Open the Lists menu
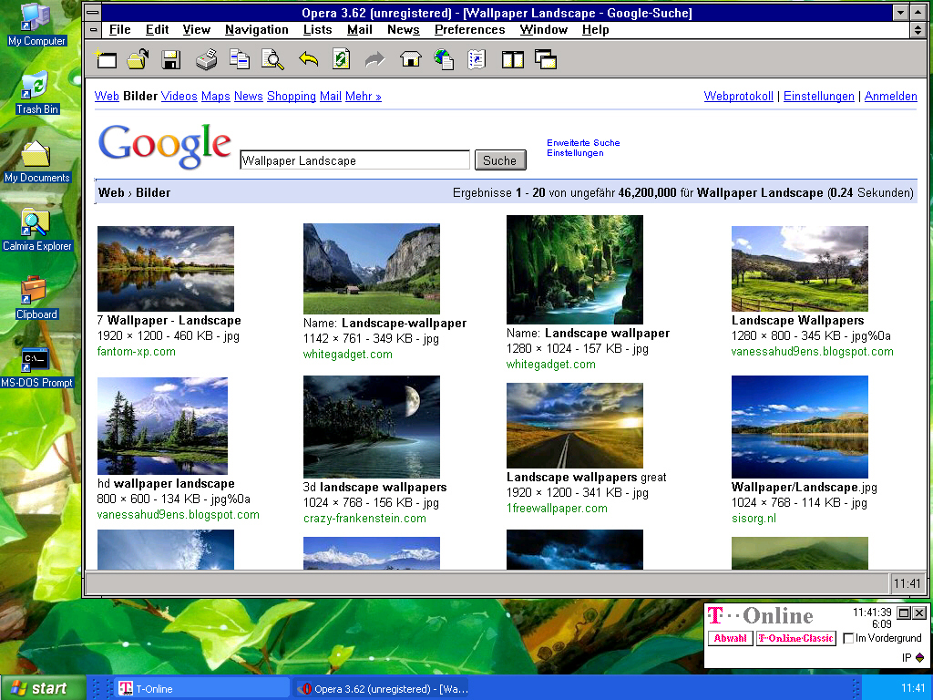Screen dimensions: 933x700 click(x=318, y=30)
